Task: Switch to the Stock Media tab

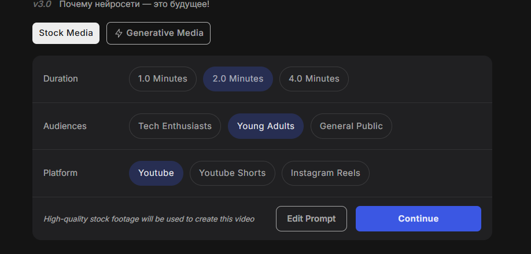Action: click(x=66, y=33)
